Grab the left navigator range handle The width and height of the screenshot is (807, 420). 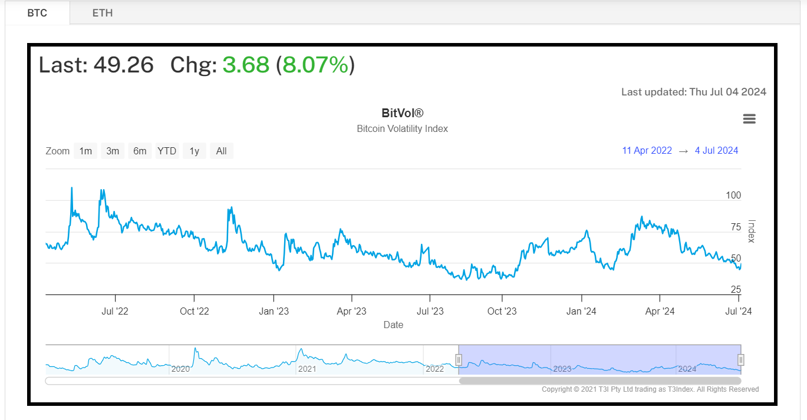click(459, 360)
